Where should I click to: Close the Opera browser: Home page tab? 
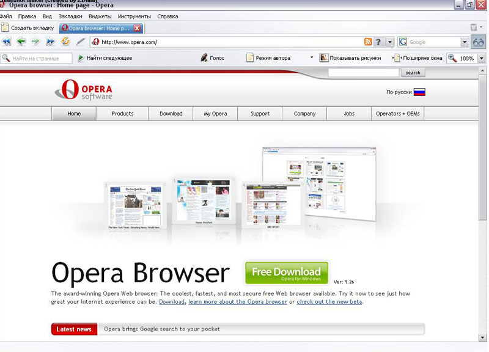click(x=137, y=28)
